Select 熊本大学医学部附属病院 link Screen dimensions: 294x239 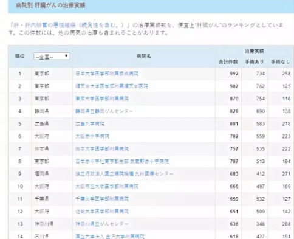click(x=102, y=149)
